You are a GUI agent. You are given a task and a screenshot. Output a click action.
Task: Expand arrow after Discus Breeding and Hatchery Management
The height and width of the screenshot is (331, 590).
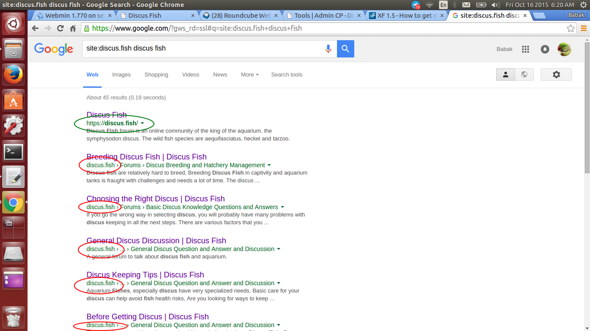click(269, 165)
